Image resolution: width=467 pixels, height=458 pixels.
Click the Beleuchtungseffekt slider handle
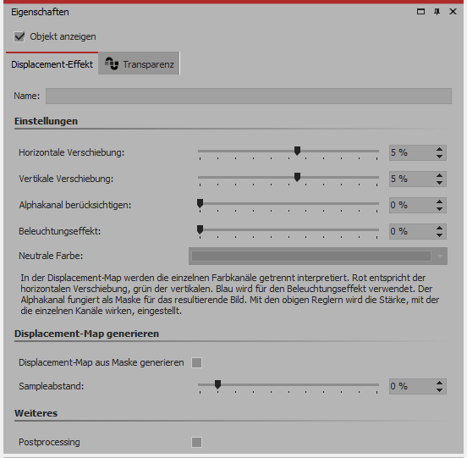click(201, 229)
